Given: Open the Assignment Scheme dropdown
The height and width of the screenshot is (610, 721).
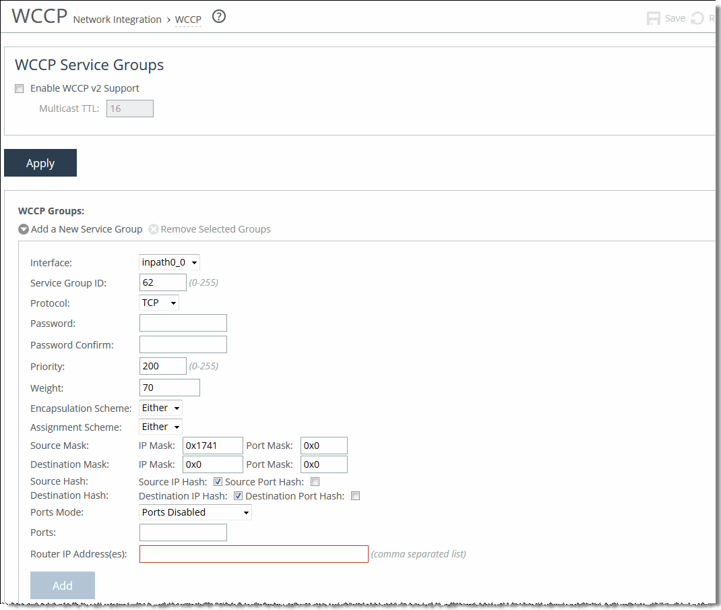Looking at the screenshot, I should point(160,426).
